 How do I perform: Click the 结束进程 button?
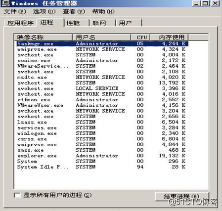(182, 196)
